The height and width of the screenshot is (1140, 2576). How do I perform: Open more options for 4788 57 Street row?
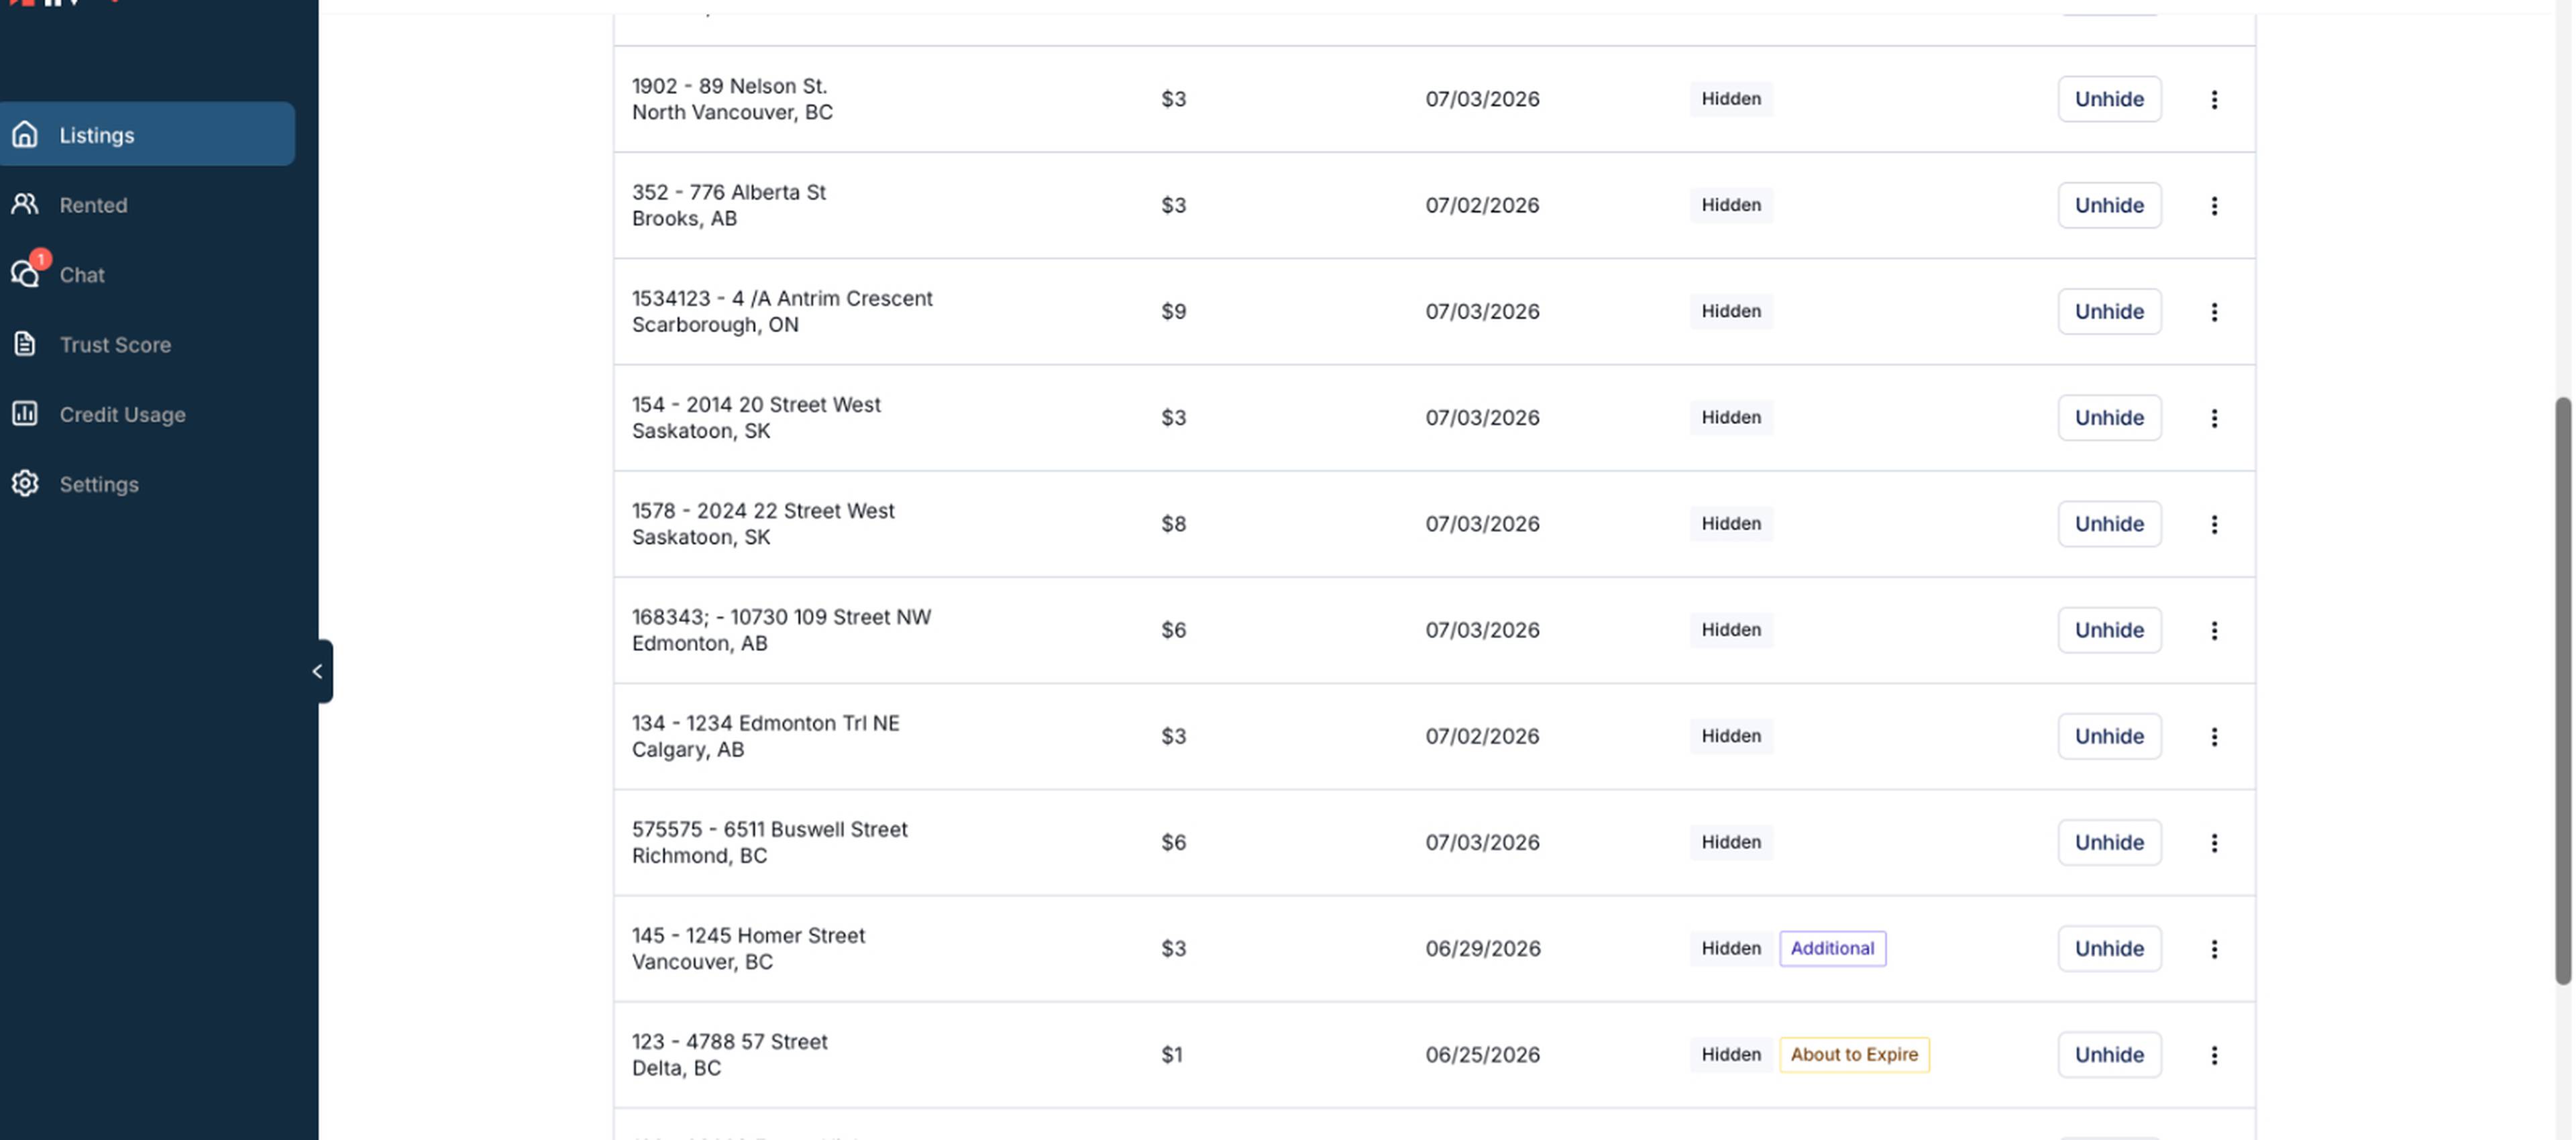pos(2213,1054)
